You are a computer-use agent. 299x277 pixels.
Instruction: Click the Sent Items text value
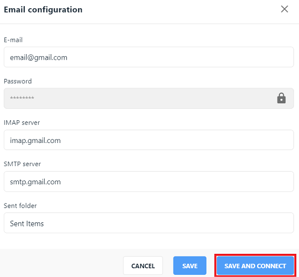tap(27, 223)
